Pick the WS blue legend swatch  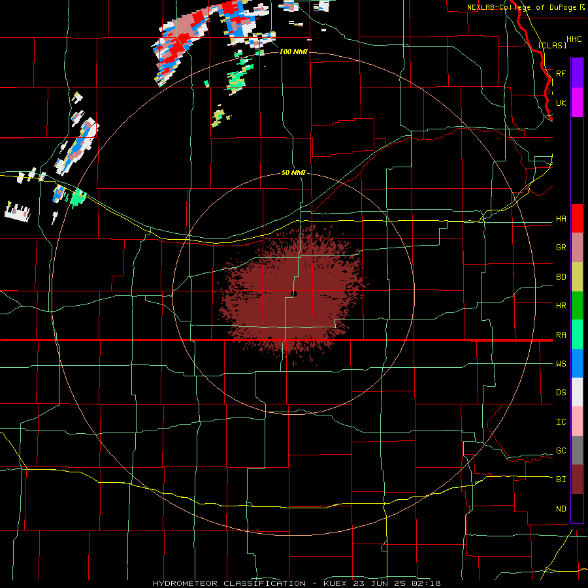coord(577,363)
